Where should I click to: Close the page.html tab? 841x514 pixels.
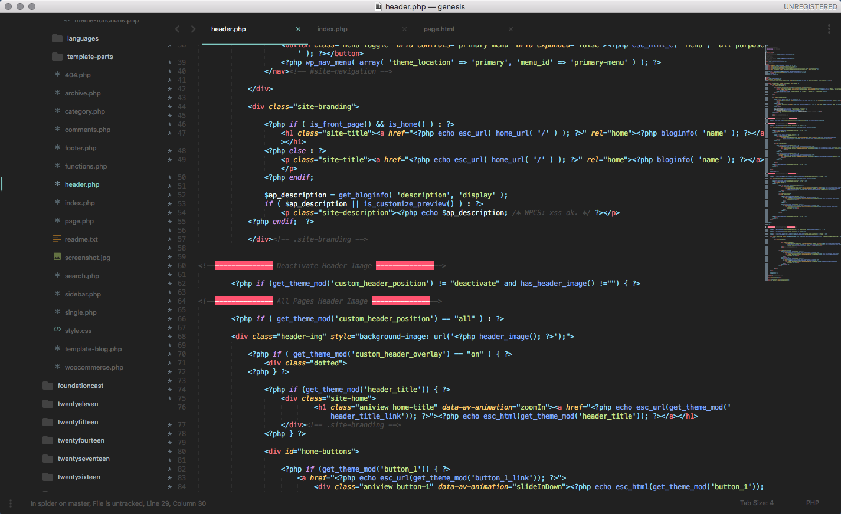pos(511,29)
